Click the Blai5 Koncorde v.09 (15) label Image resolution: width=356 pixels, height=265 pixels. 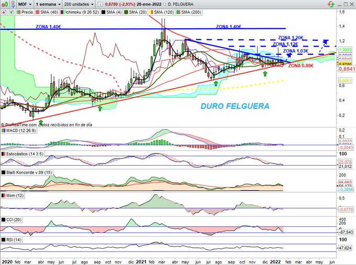[x=29, y=172]
